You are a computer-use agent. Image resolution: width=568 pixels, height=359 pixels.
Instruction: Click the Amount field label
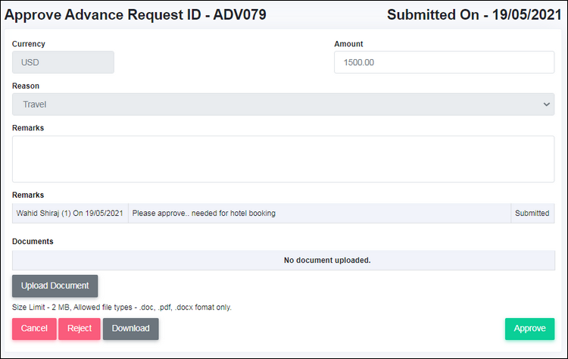pyautogui.click(x=348, y=44)
